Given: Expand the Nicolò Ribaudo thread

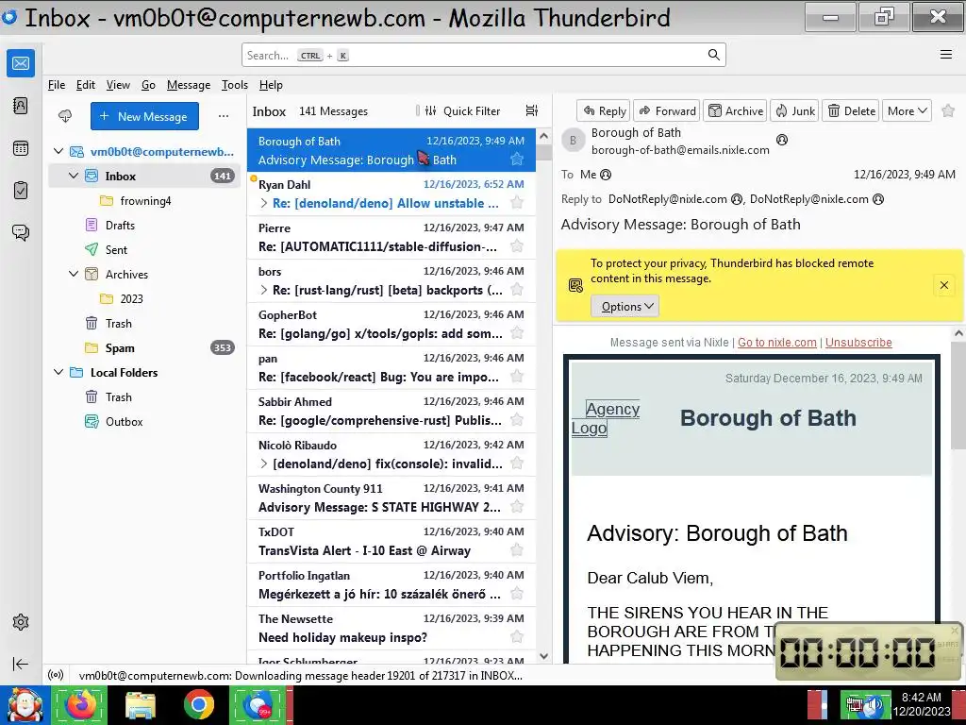Looking at the screenshot, I should pos(264,464).
